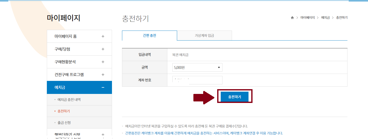Expand 마이페이지 홈 with its plus icon
Image resolution: width=368 pixels, height=139 pixels.
click(x=103, y=36)
